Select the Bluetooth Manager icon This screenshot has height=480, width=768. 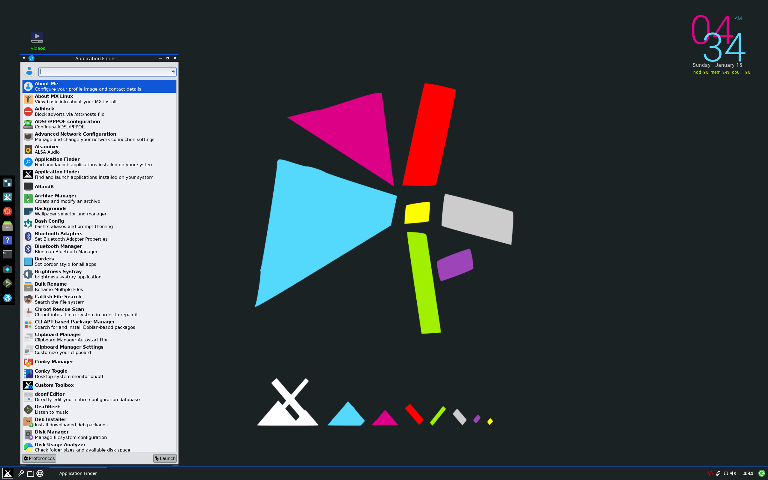tap(28, 249)
